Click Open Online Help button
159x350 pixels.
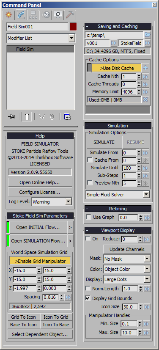(x=40, y=182)
